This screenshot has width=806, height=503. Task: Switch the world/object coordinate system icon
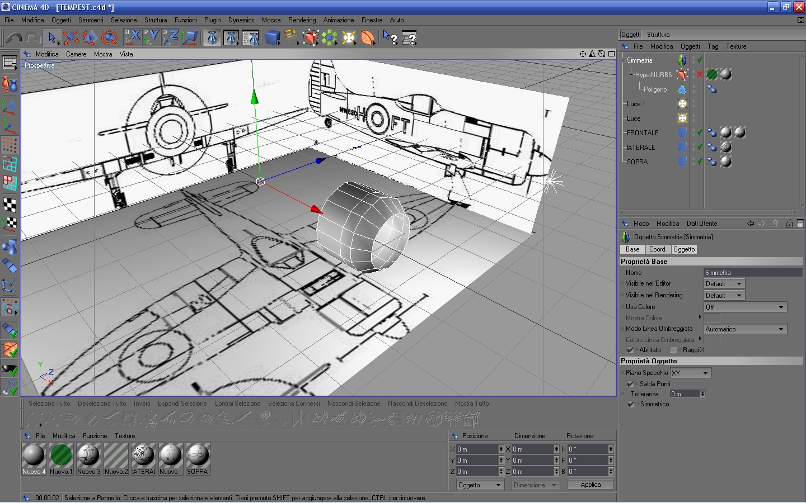(x=190, y=37)
